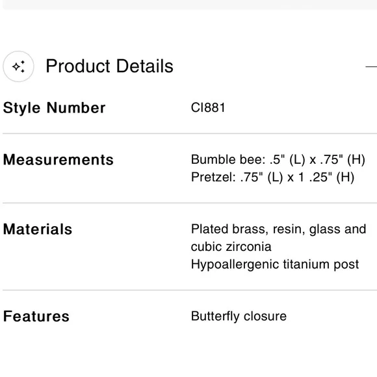The width and height of the screenshot is (377, 377).
Task: Click the Bumble bee measurement line
Action: tap(278, 160)
